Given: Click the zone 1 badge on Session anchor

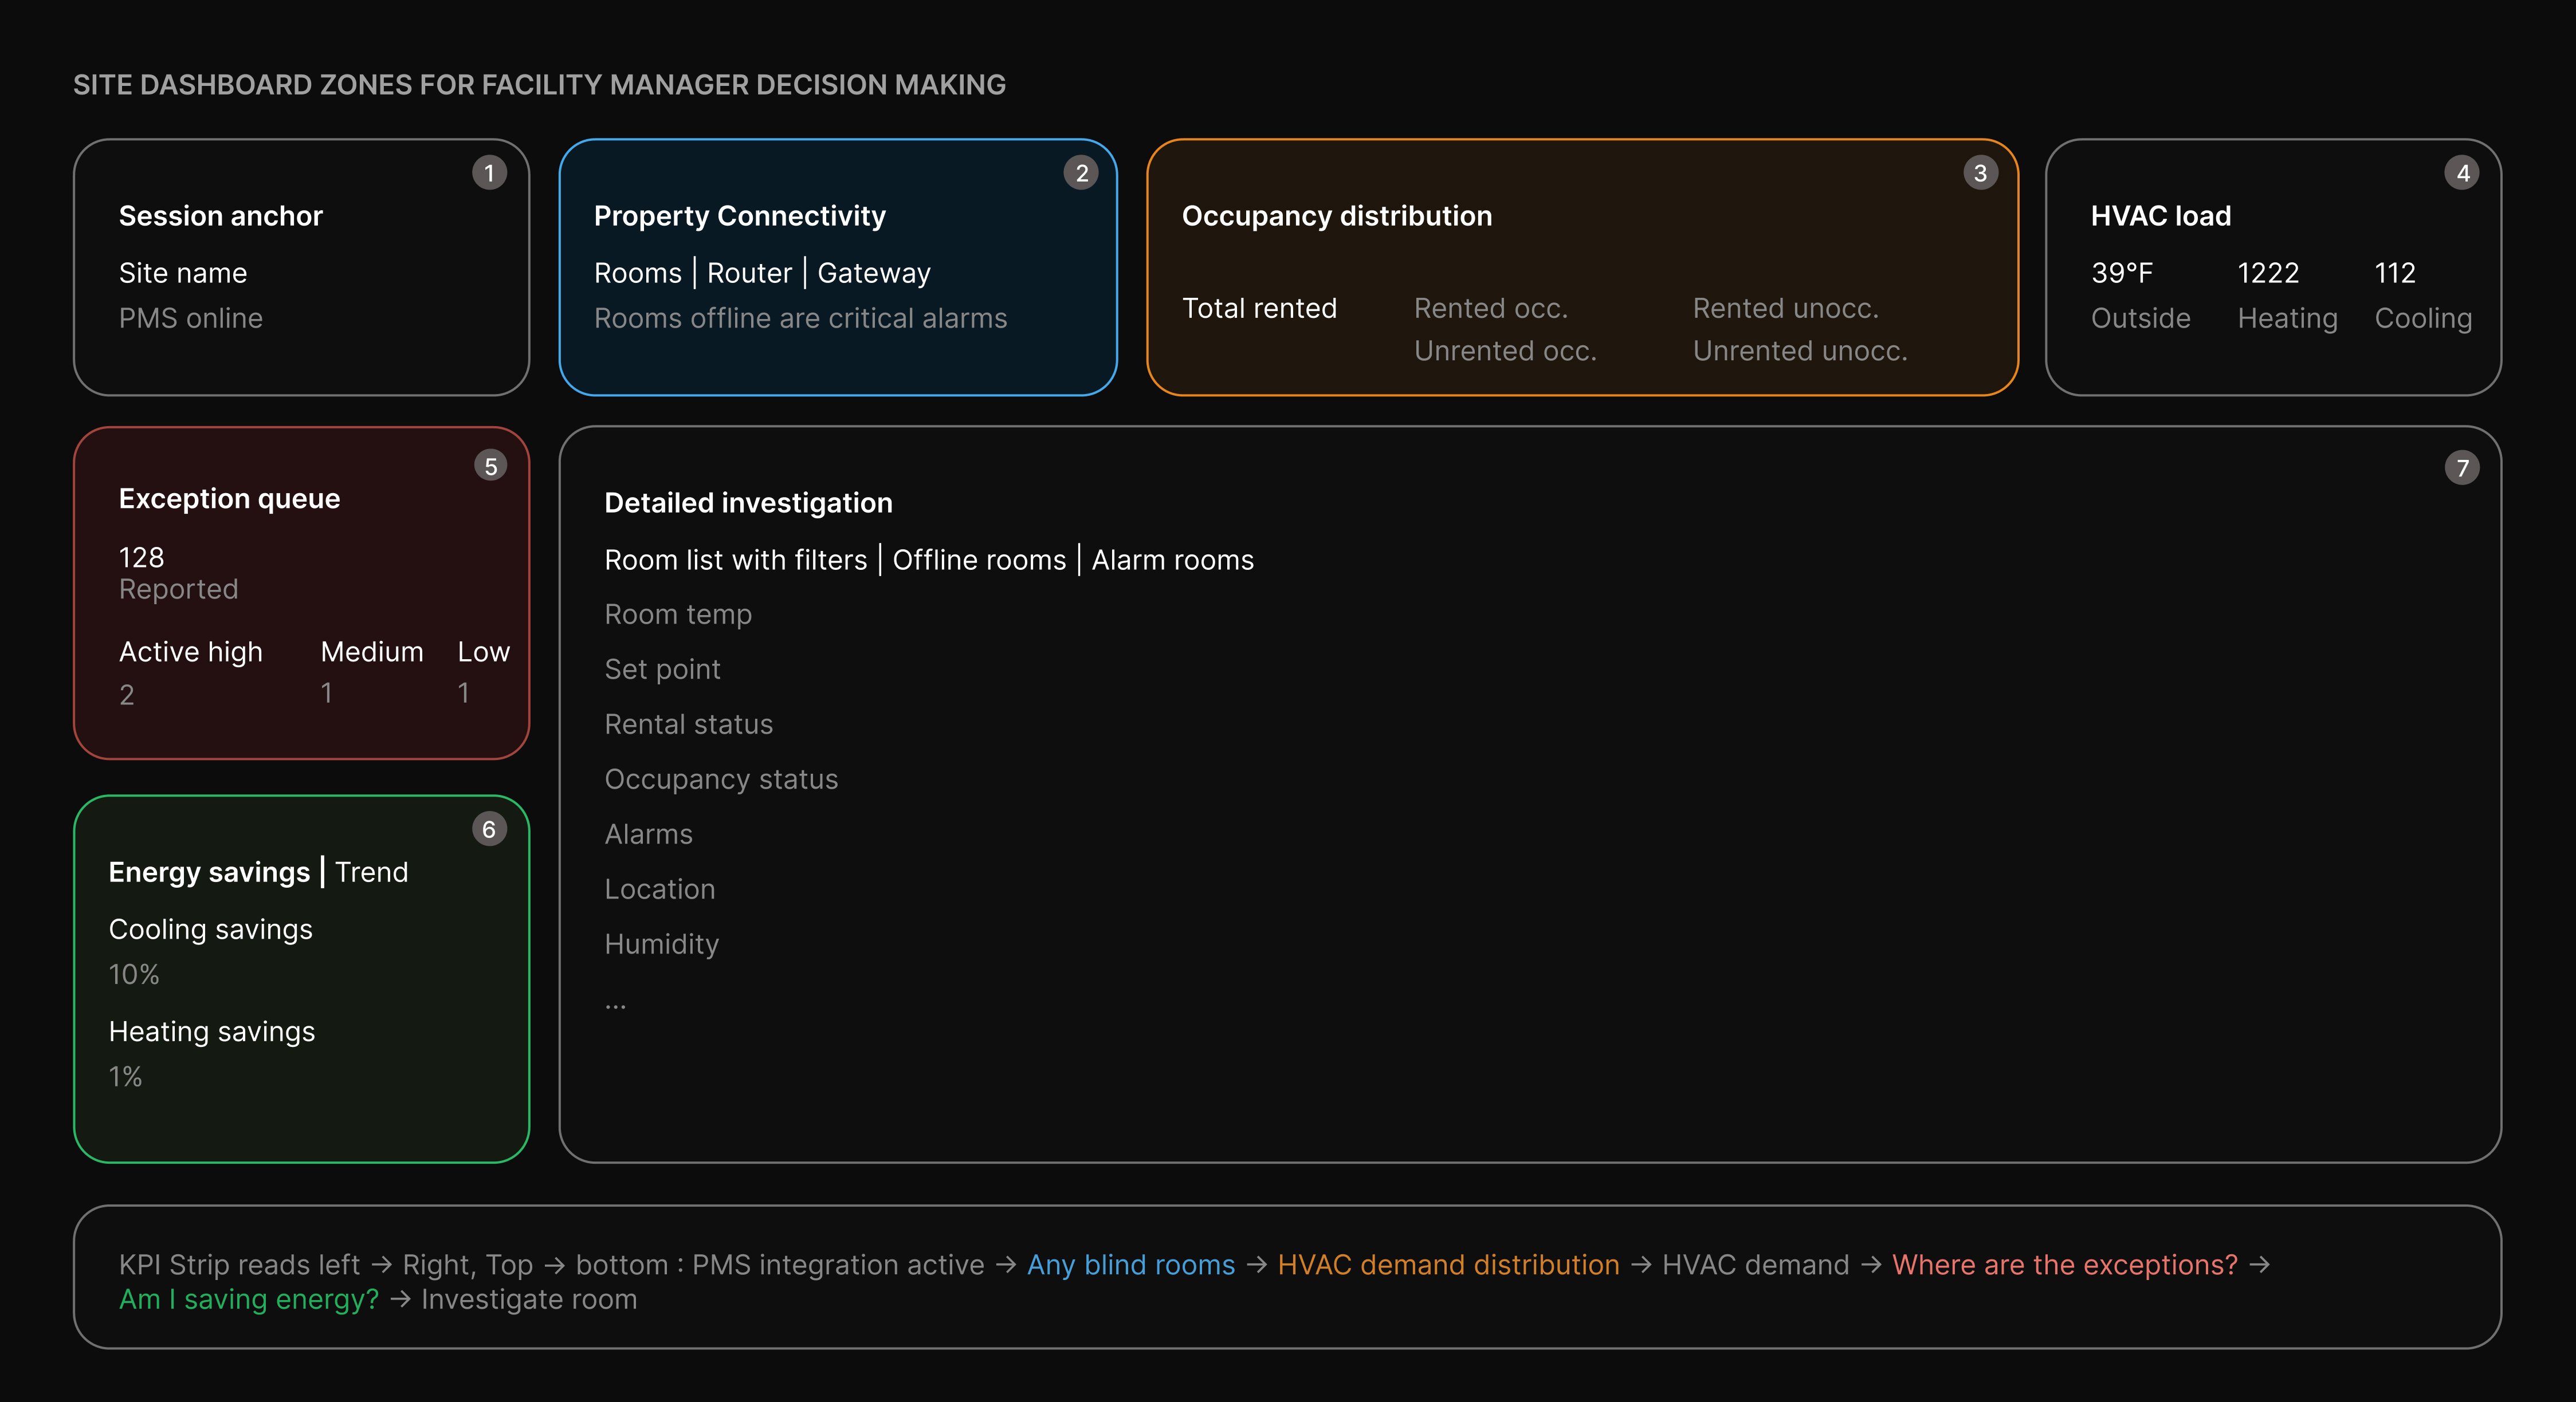Looking at the screenshot, I should [489, 172].
